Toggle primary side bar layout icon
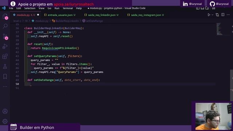Image resolution: width=233 pixels, height=131 pixels. (x=198, y=8)
